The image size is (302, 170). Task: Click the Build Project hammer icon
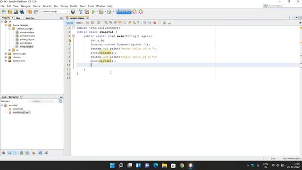click(x=81, y=12)
